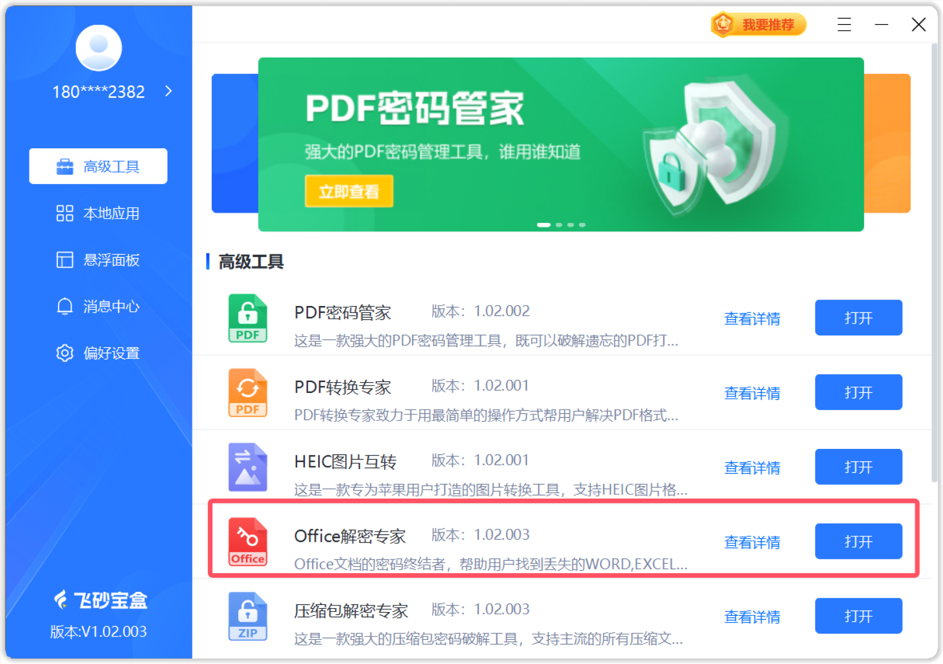The image size is (943, 664).
Task: Click the PDF转换专家 tool name
Action: click(x=342, y=387)
